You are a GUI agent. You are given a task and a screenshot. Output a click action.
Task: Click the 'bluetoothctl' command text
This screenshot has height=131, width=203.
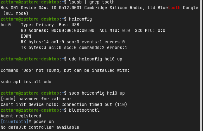click(x=84, y=110)
